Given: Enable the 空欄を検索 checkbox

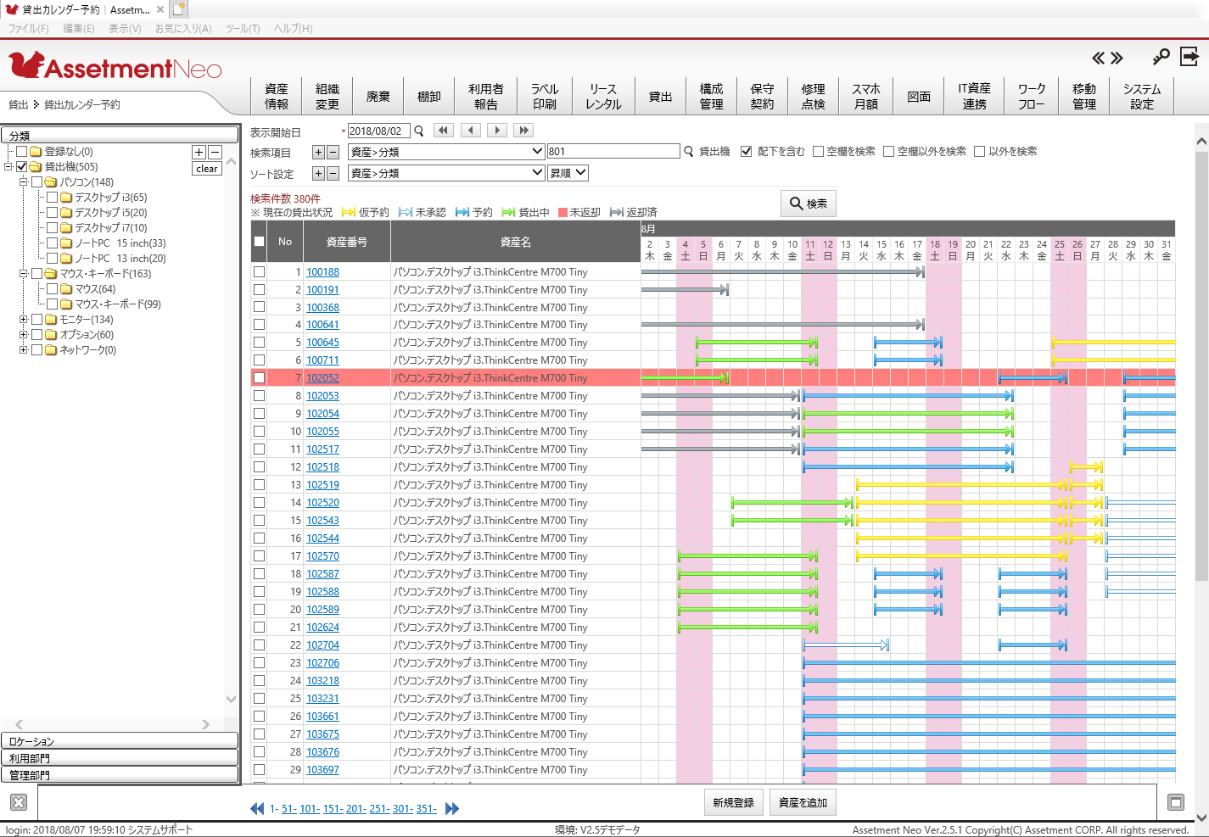Looking at the screenshot, I should tap(819, 152).
